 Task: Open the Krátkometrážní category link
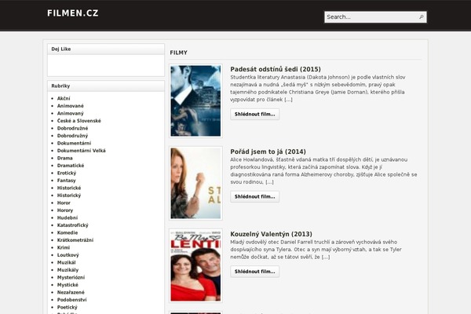75,240
